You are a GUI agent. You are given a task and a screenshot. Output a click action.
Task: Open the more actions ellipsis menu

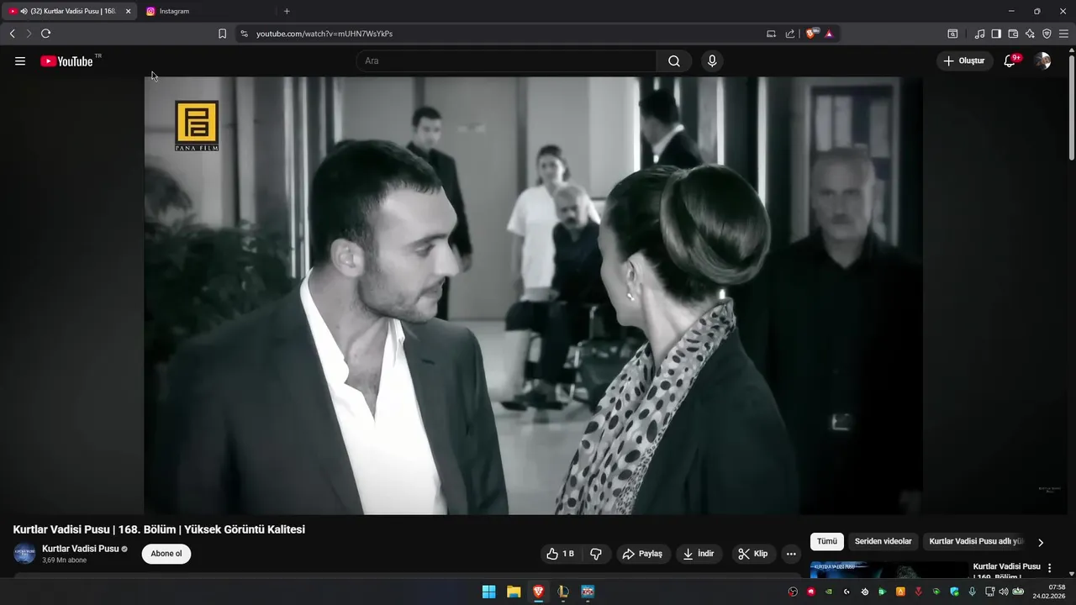790,554
